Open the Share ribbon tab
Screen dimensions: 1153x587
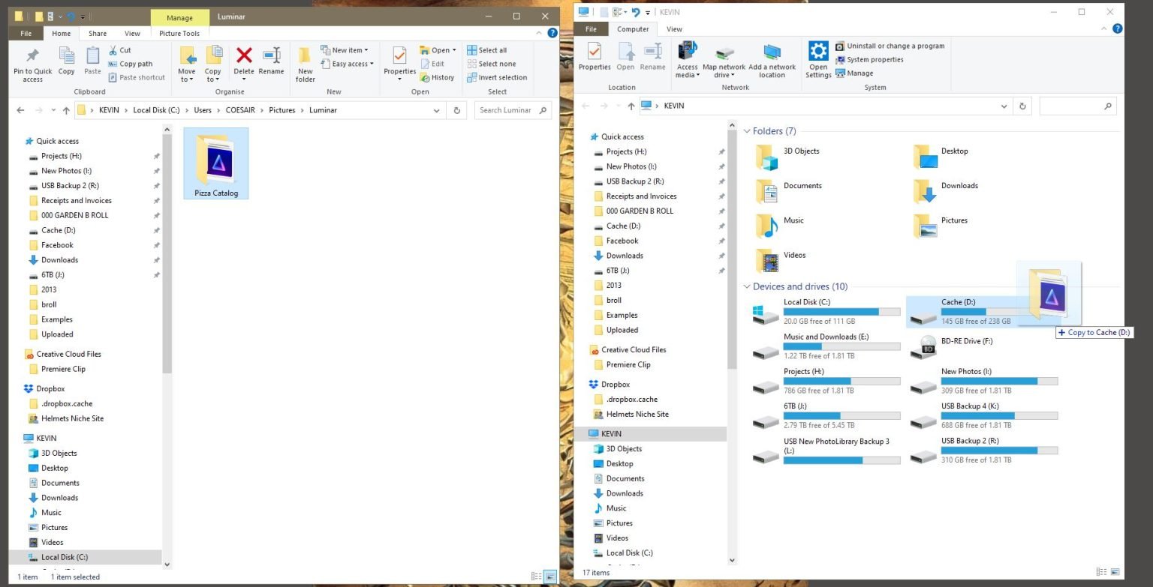pos(98,34)
